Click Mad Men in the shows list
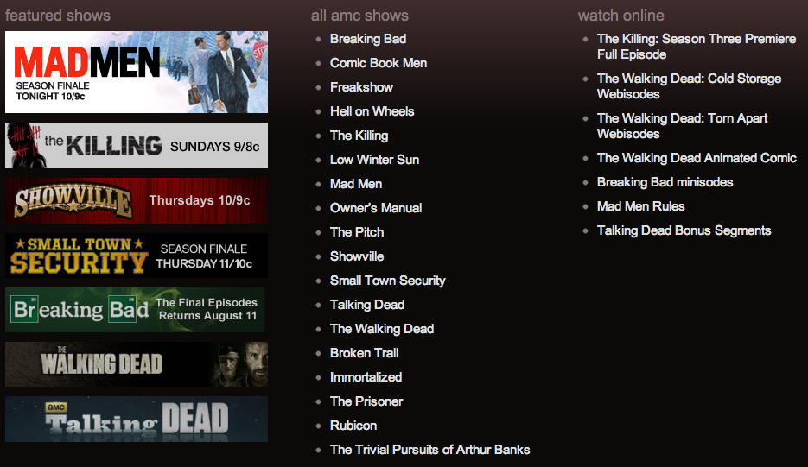This screenshot has width=808, height=467. pos(356,184)
